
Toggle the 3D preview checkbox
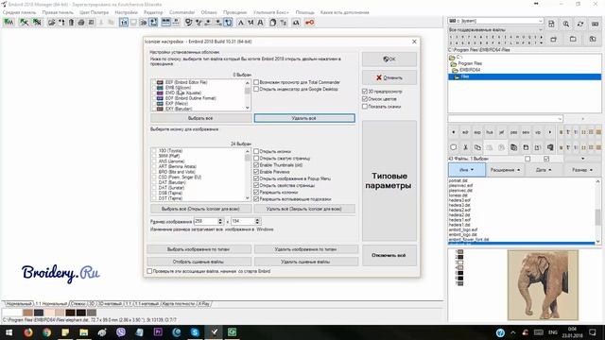[365, 92]
